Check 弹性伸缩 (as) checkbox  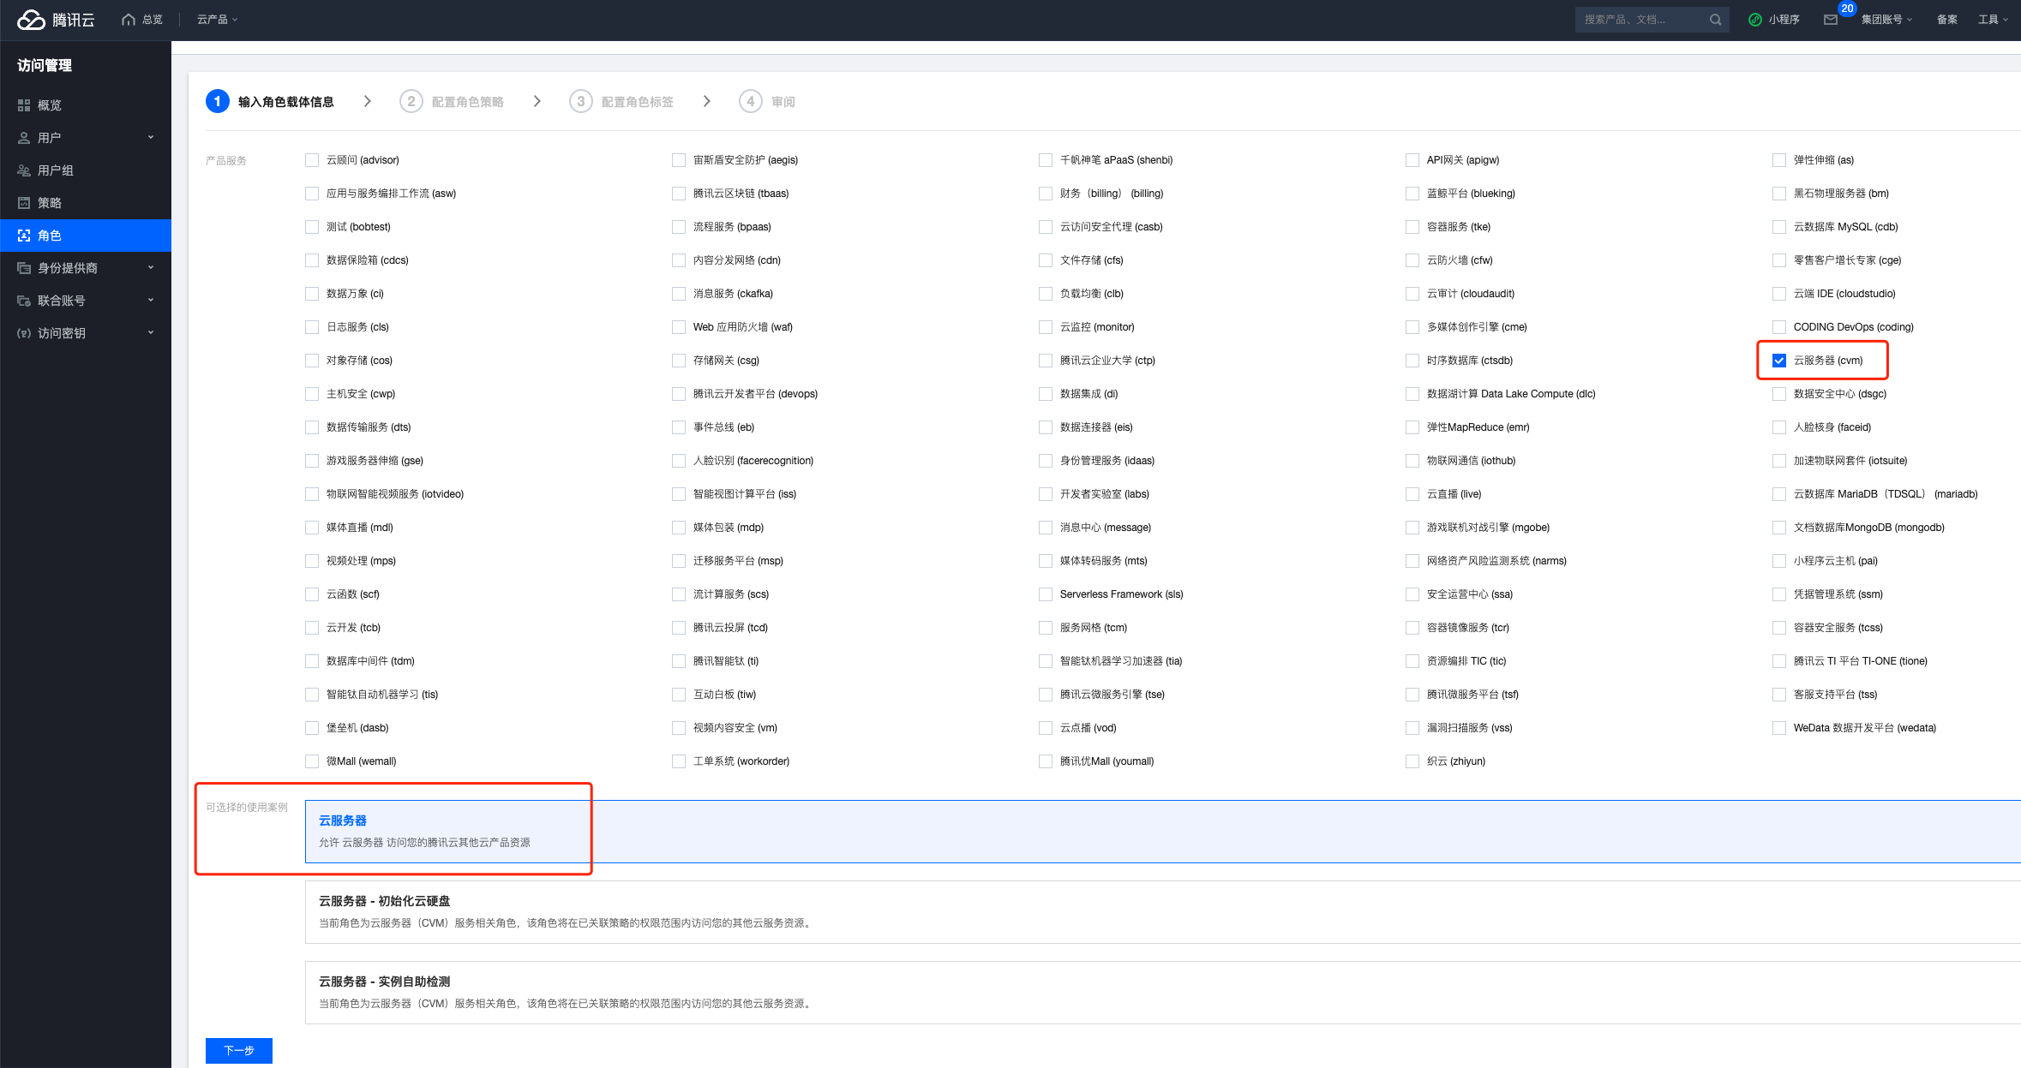1779,160
